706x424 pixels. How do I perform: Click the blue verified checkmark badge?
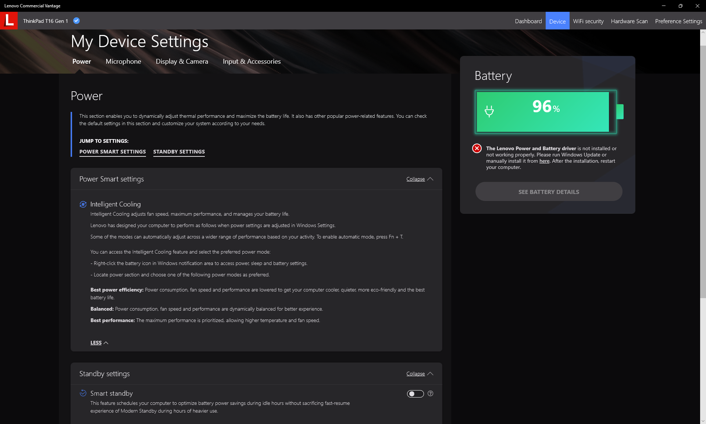point(76,21)
